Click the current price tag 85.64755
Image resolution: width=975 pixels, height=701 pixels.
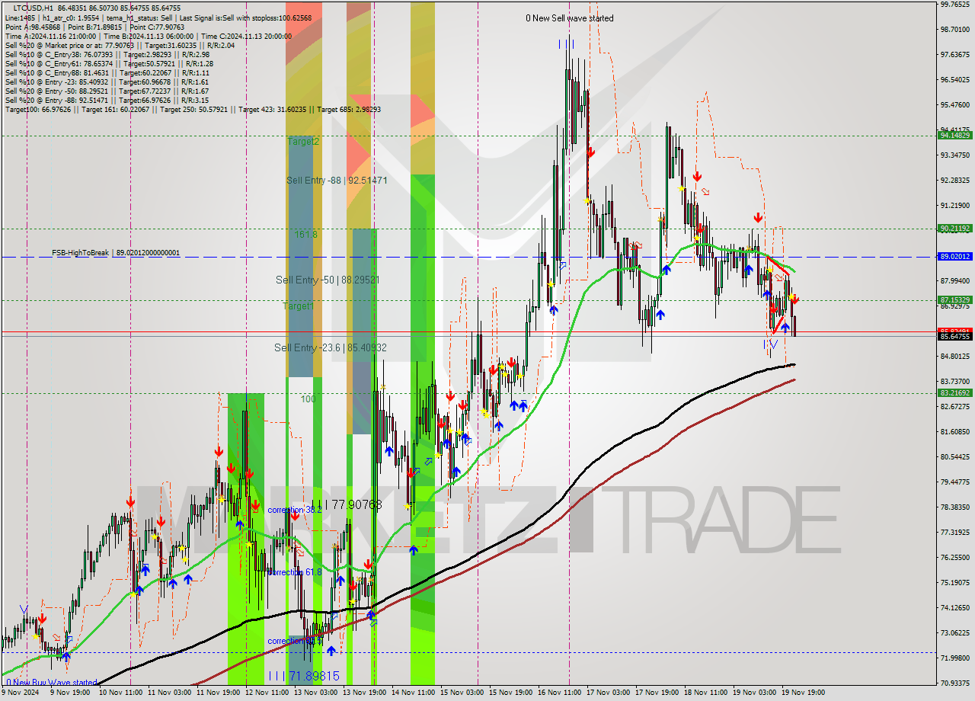[955, 336]
